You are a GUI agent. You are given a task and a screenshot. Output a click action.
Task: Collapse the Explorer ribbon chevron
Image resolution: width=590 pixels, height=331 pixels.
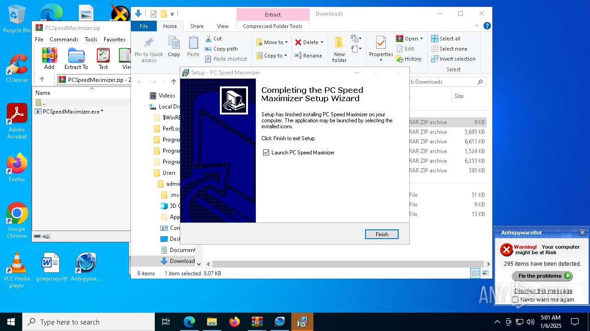(x=478, y=26)
